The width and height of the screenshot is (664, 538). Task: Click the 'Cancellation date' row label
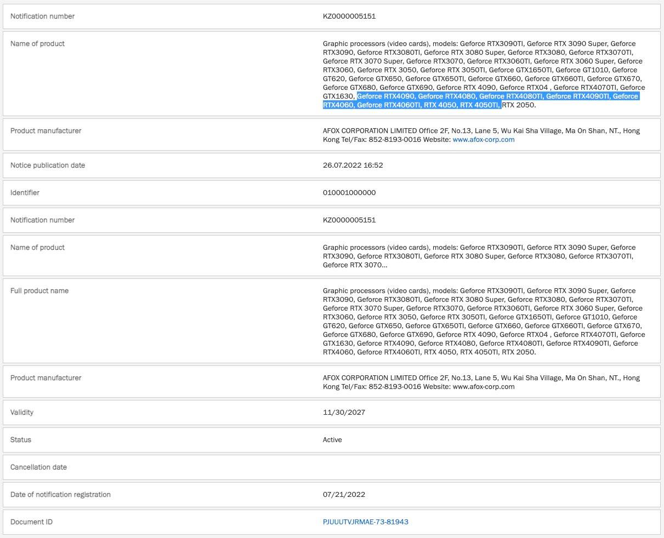point(38,467)
